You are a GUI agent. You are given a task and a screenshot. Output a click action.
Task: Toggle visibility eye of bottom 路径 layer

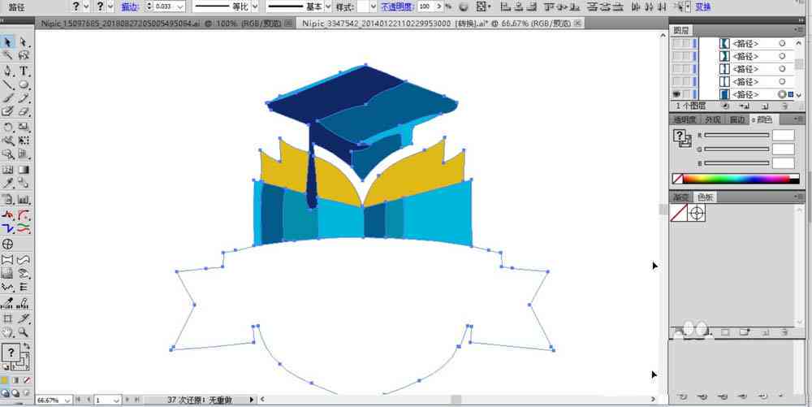pyautogui.click(x=677, y=94)
